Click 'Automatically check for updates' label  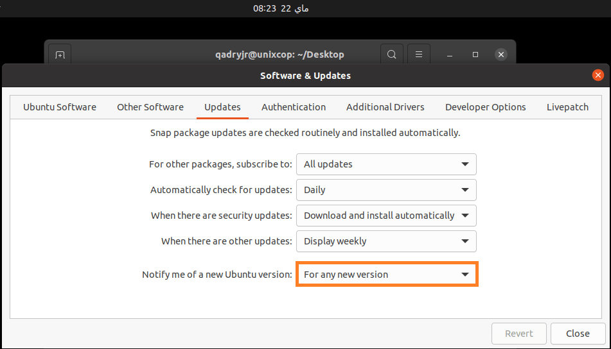coord(221,190)
